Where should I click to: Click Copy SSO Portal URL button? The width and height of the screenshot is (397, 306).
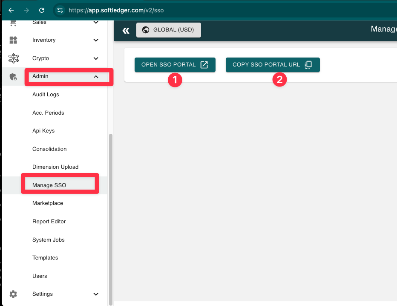[272, 65]
